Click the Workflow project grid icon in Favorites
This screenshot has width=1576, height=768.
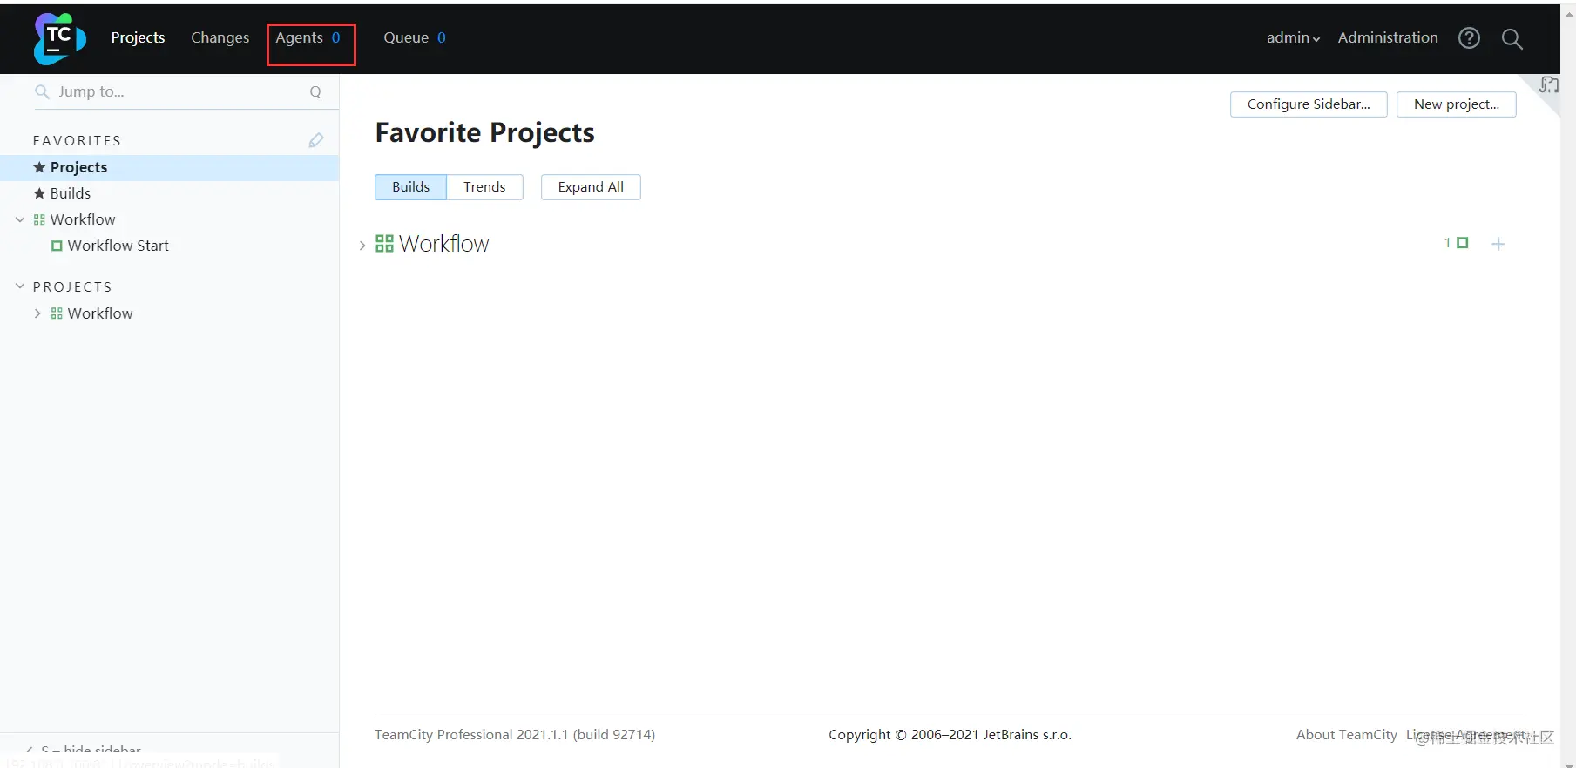coord(39,219)
